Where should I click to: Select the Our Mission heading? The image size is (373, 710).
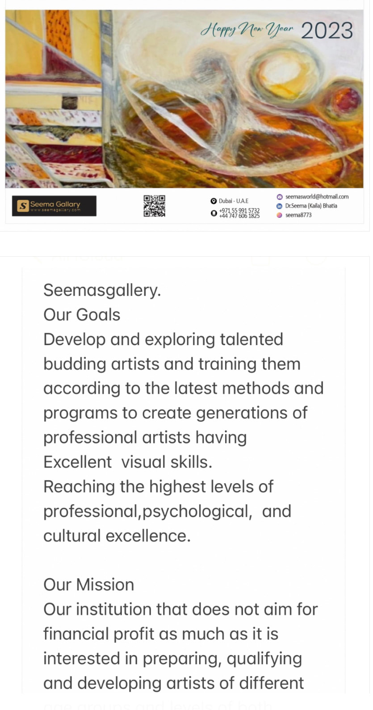tap(88, 585)
